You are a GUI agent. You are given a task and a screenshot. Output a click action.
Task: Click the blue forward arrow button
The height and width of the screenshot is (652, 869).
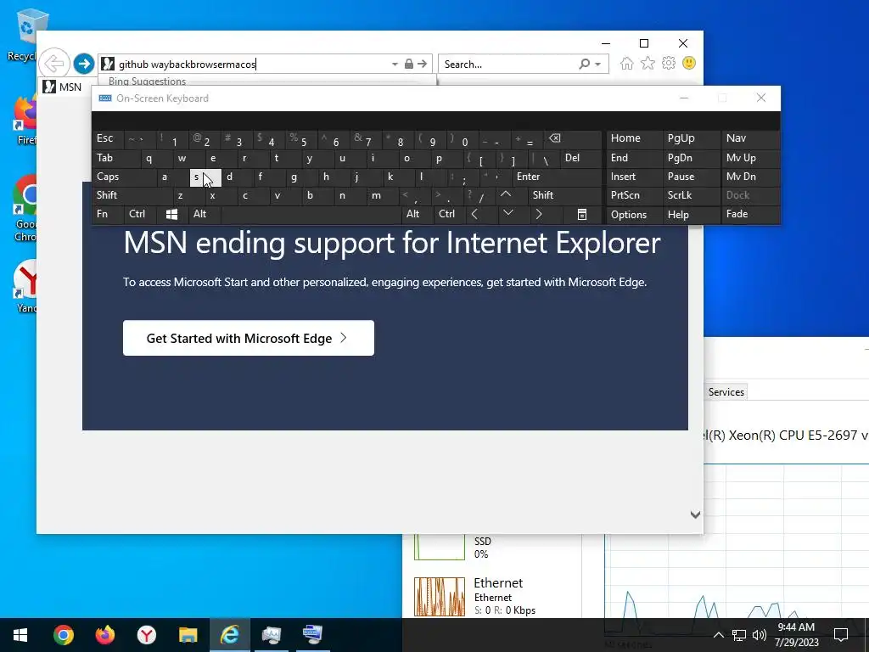[84, 64]
